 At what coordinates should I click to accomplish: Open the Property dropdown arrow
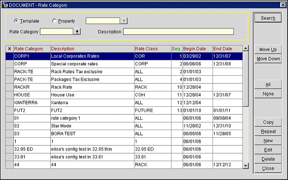coord(124,21)
